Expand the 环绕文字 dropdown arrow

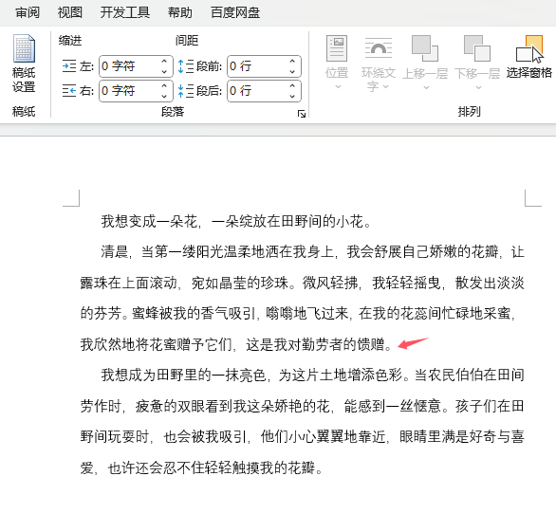click(386, 86)
